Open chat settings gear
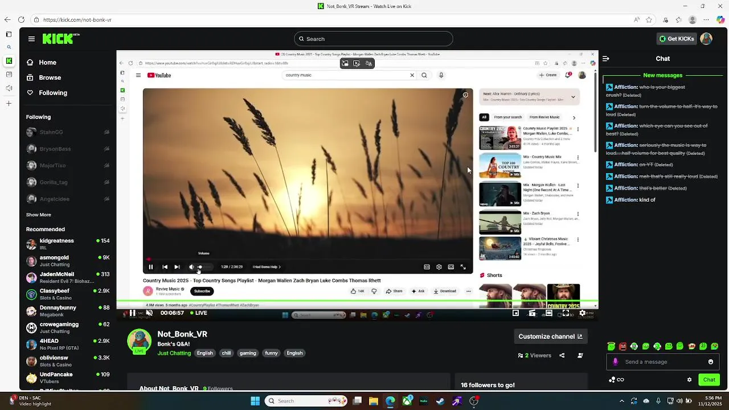This screenshot has height=410, width=729. pos(689,380)
